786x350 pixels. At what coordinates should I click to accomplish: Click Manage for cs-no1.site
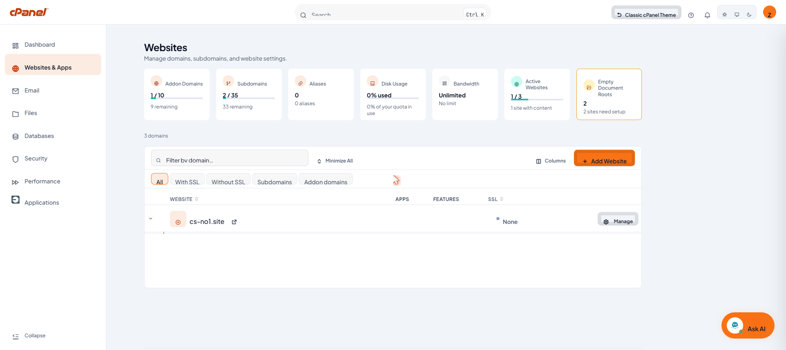pyautogui.click(x=618, y=219)
